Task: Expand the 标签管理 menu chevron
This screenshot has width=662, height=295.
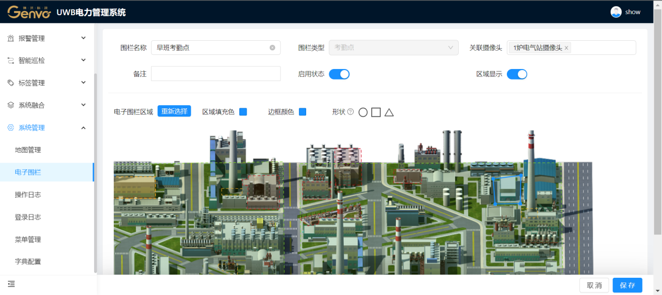Action: (x=84, y=83)
